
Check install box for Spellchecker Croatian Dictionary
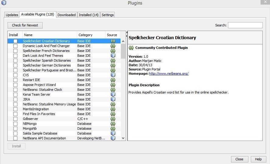(15, 41)
